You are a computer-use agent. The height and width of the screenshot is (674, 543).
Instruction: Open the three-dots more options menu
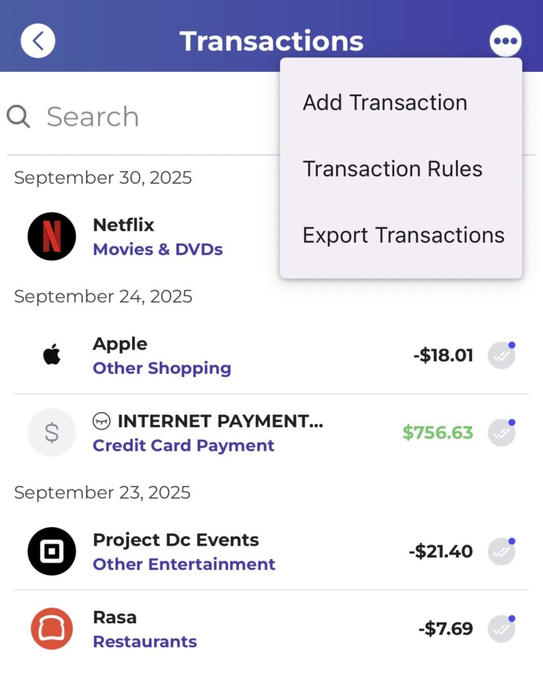(505, 41)
